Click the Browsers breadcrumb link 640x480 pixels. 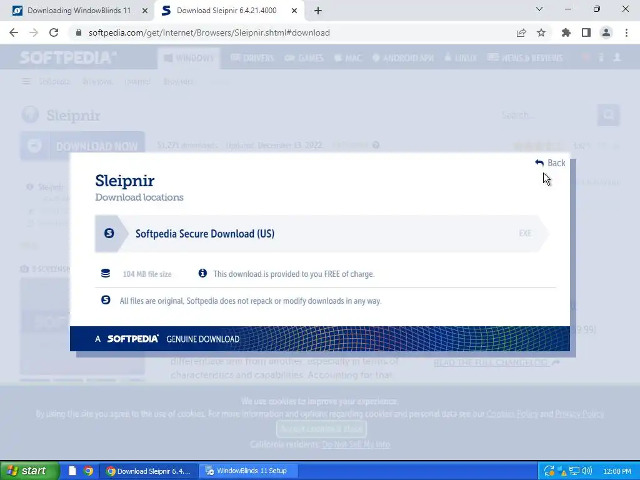click(178, 82)
